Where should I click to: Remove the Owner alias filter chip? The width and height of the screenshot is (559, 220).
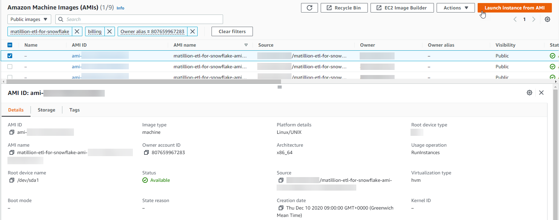coord(193,31)
